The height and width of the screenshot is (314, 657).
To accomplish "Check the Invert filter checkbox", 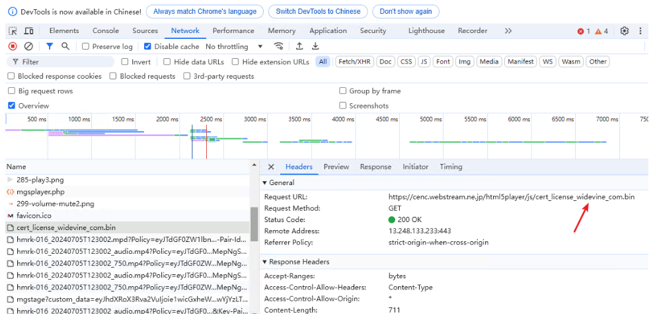I will coord(125,61).
